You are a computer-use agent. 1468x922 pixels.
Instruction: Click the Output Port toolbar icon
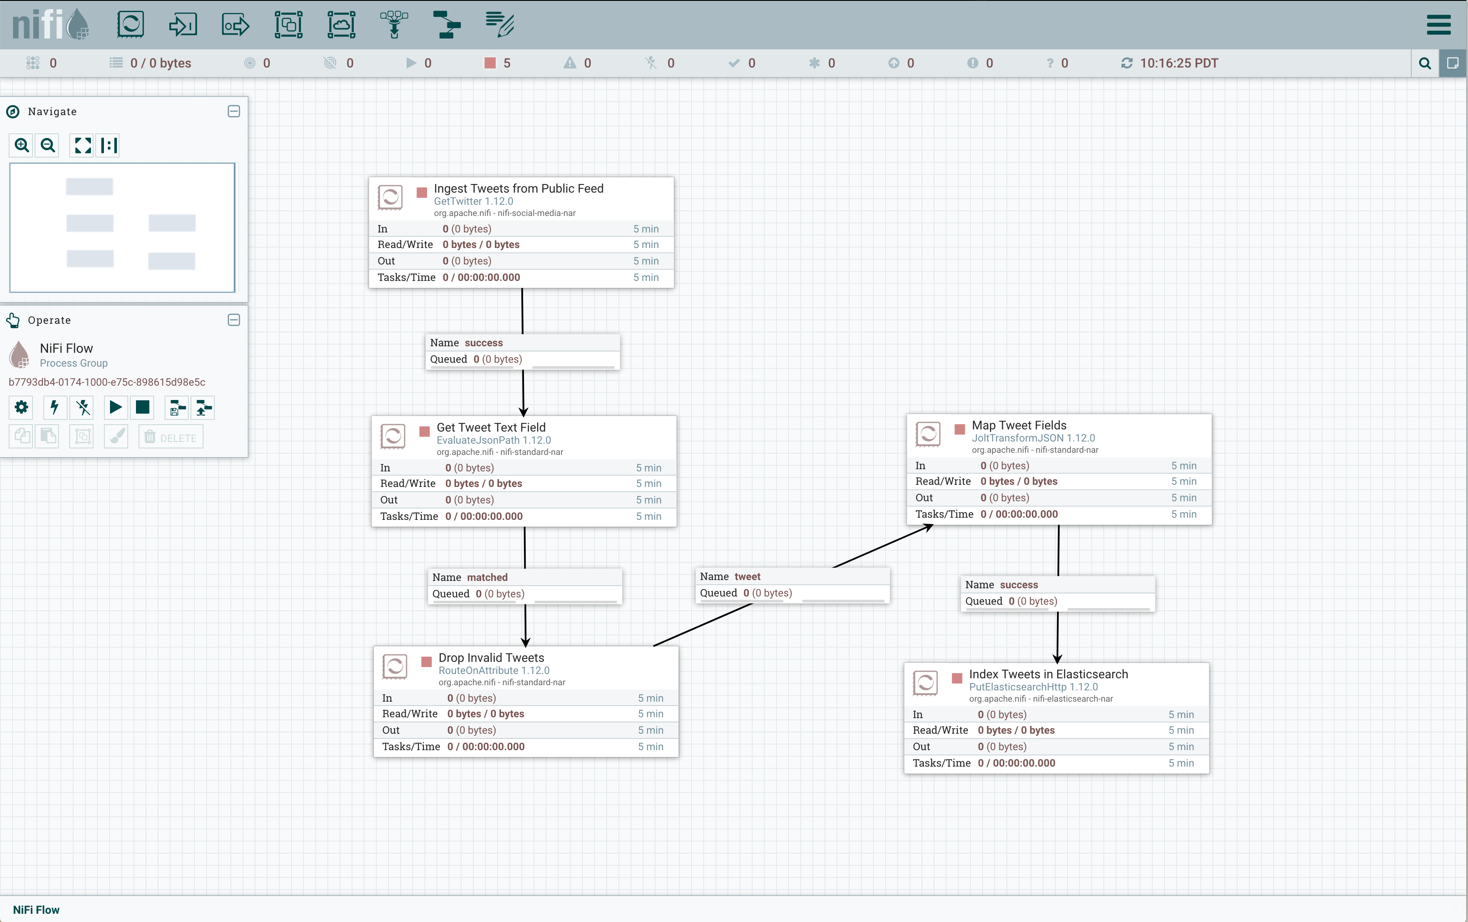click(235, 25)
